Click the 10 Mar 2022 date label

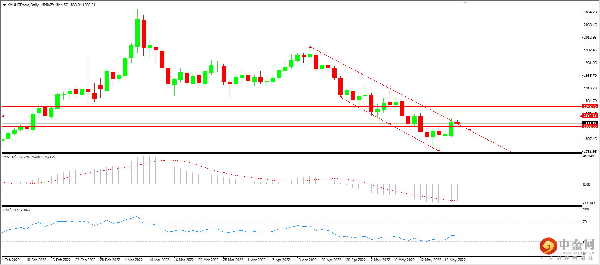tap(160, 260)
